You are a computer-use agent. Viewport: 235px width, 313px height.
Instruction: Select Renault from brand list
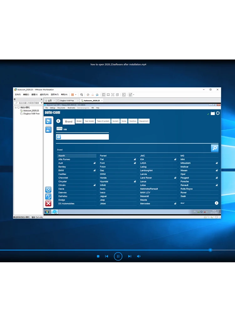tap(199, 185)
